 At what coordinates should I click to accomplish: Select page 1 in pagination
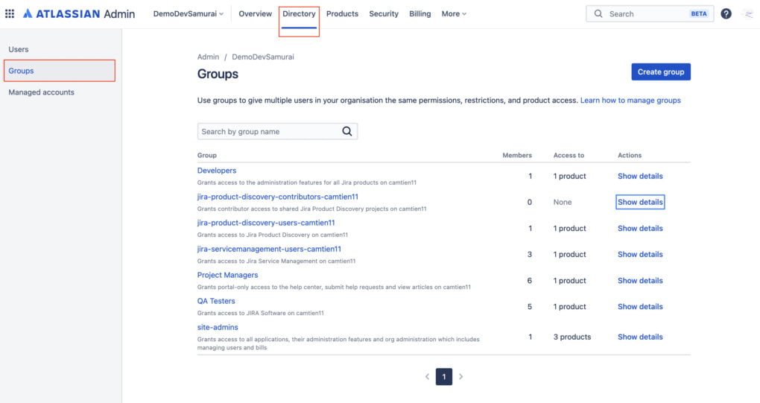coord(444,376)
